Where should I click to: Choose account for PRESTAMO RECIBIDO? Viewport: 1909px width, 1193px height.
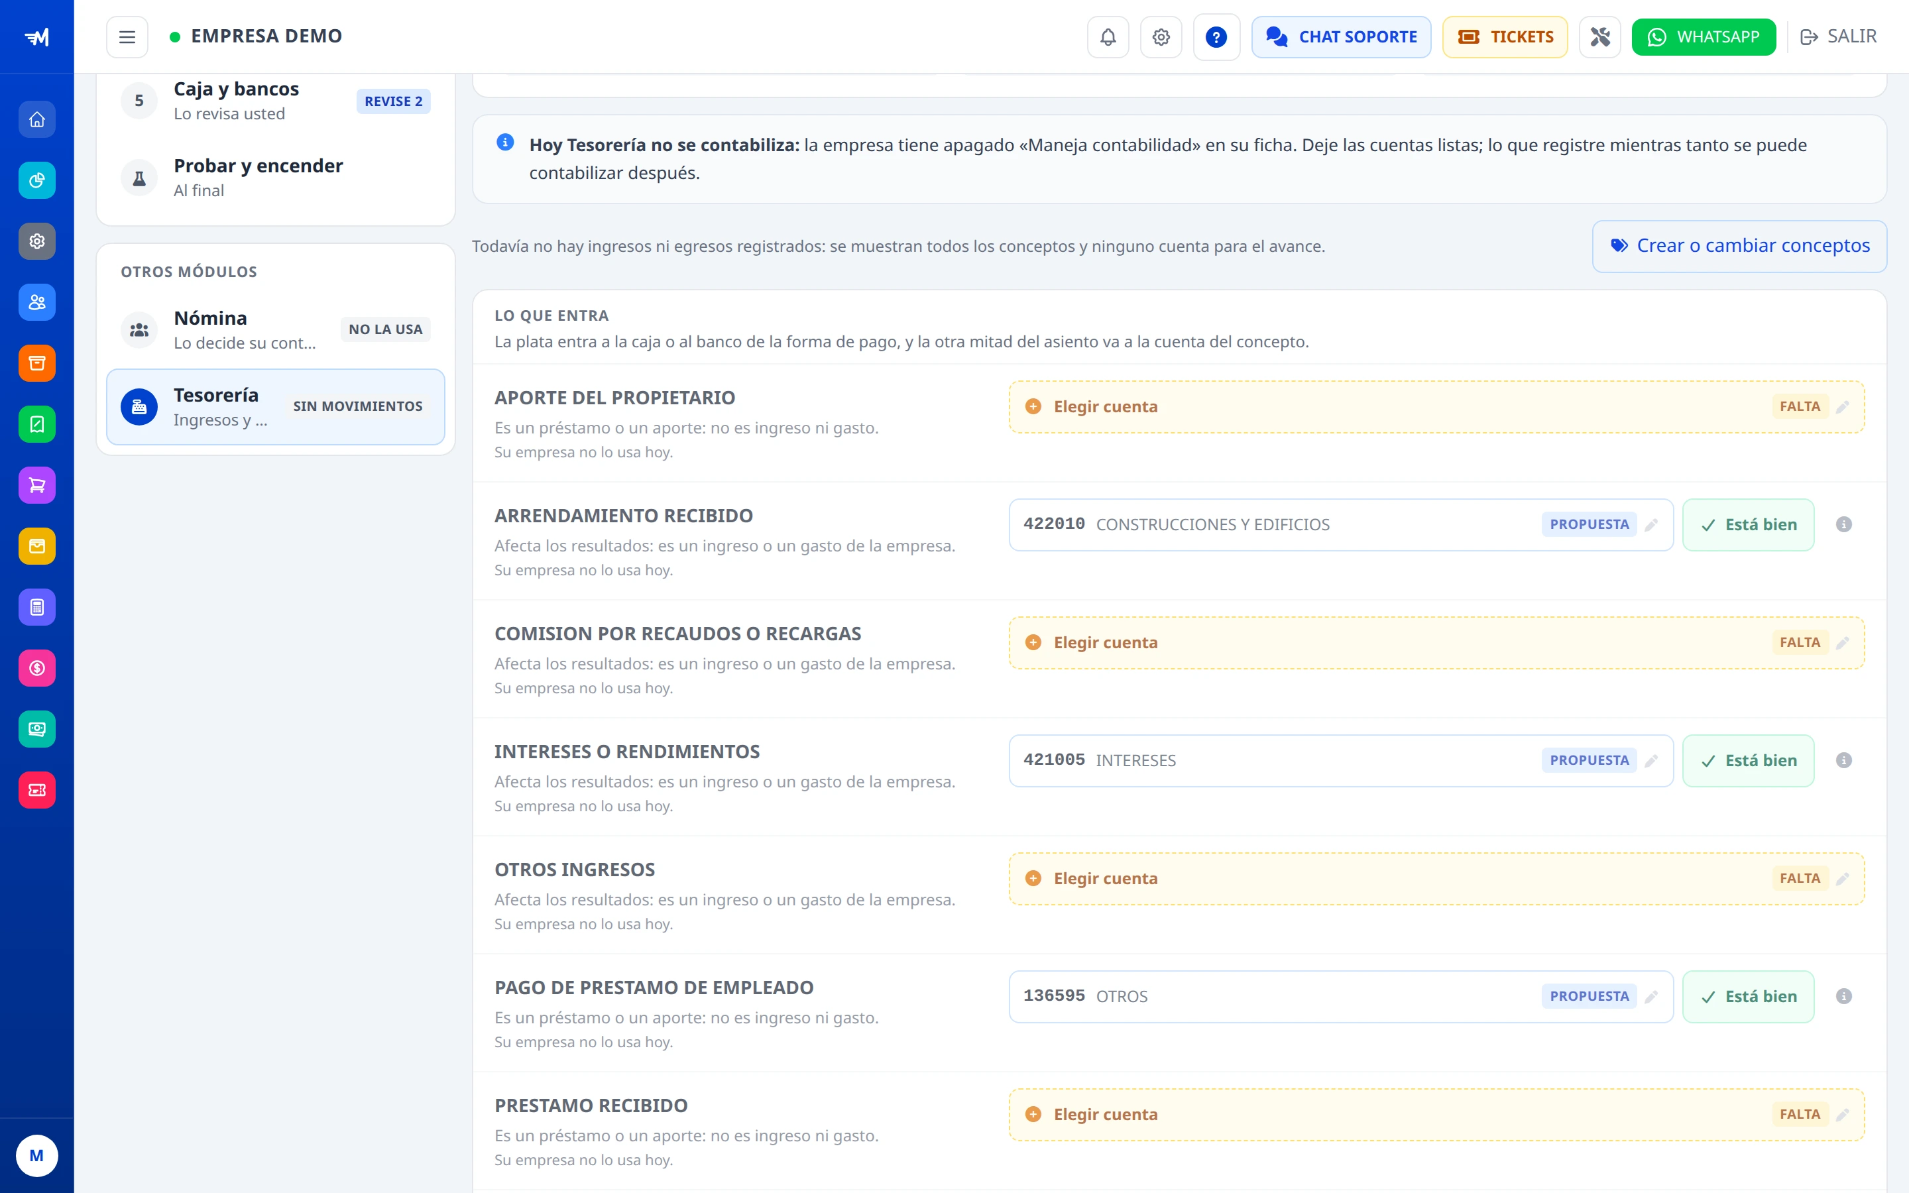tap(1436, 1115)
